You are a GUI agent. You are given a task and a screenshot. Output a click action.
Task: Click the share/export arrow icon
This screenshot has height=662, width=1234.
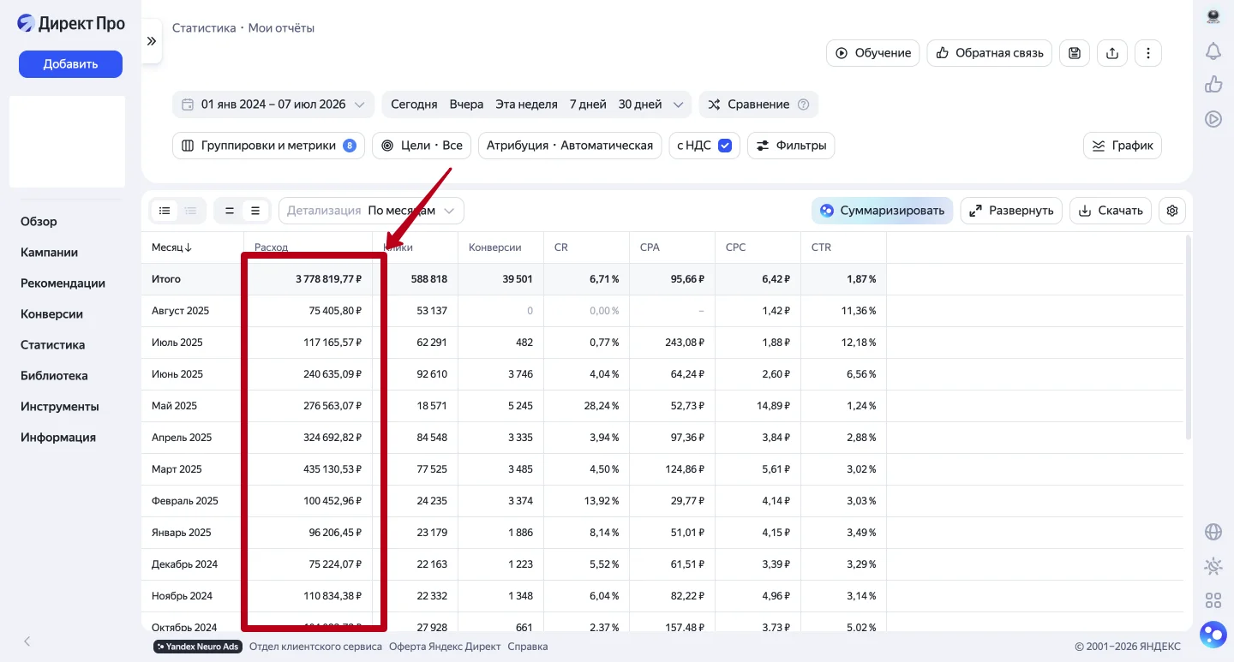(1112, 53)
